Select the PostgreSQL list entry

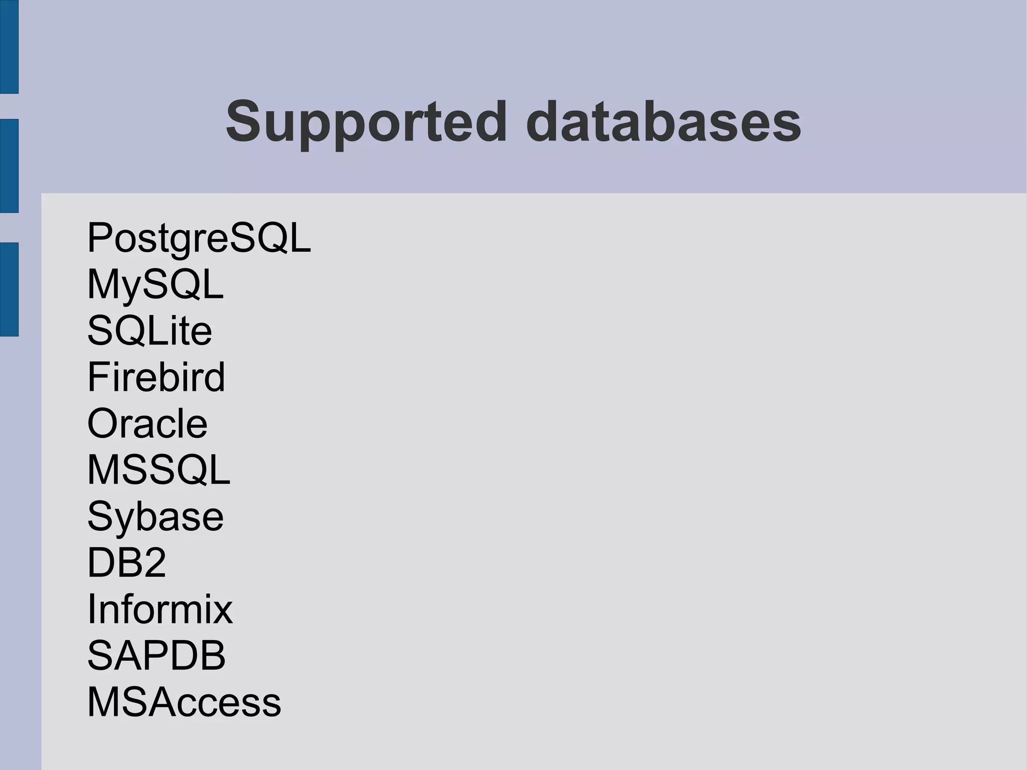pyautogui.click(x=199, y=238)
